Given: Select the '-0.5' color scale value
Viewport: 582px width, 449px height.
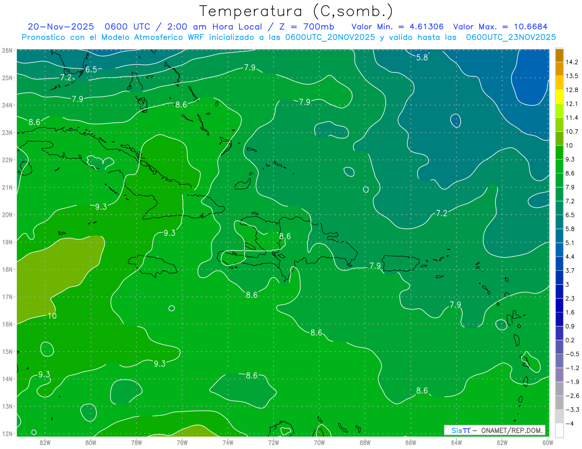Looking at the screenshot, I should click(572, 354).
